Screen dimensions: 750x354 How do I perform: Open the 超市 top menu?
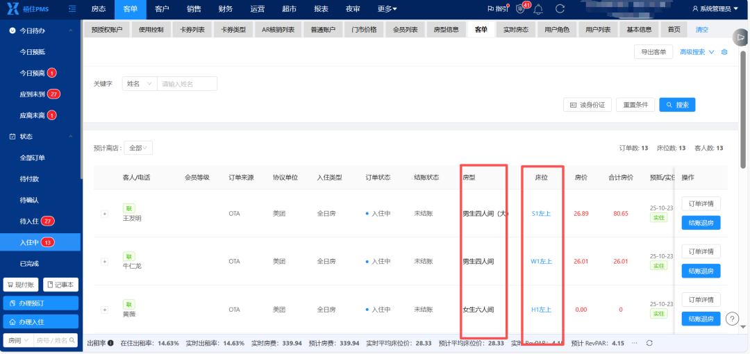click(290, 8)
